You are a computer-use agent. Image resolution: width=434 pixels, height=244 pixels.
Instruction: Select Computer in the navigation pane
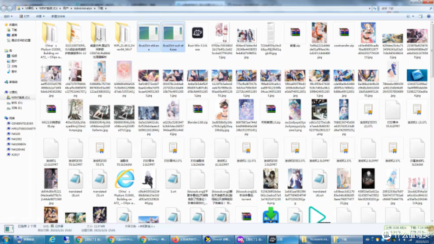tap(11, 92)
